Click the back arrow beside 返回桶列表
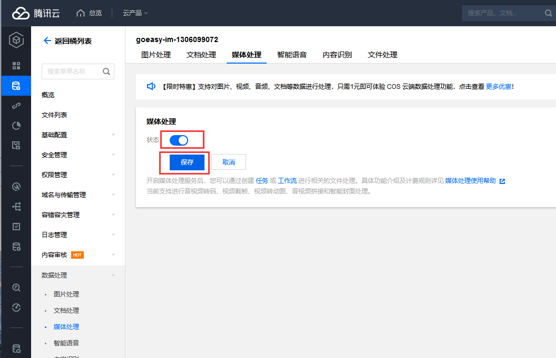The width and height of the screenshot is (556, 358). pyautogui.click(x=47, y=40)
